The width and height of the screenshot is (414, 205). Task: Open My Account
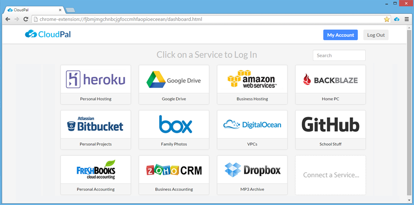click(341, 35)
